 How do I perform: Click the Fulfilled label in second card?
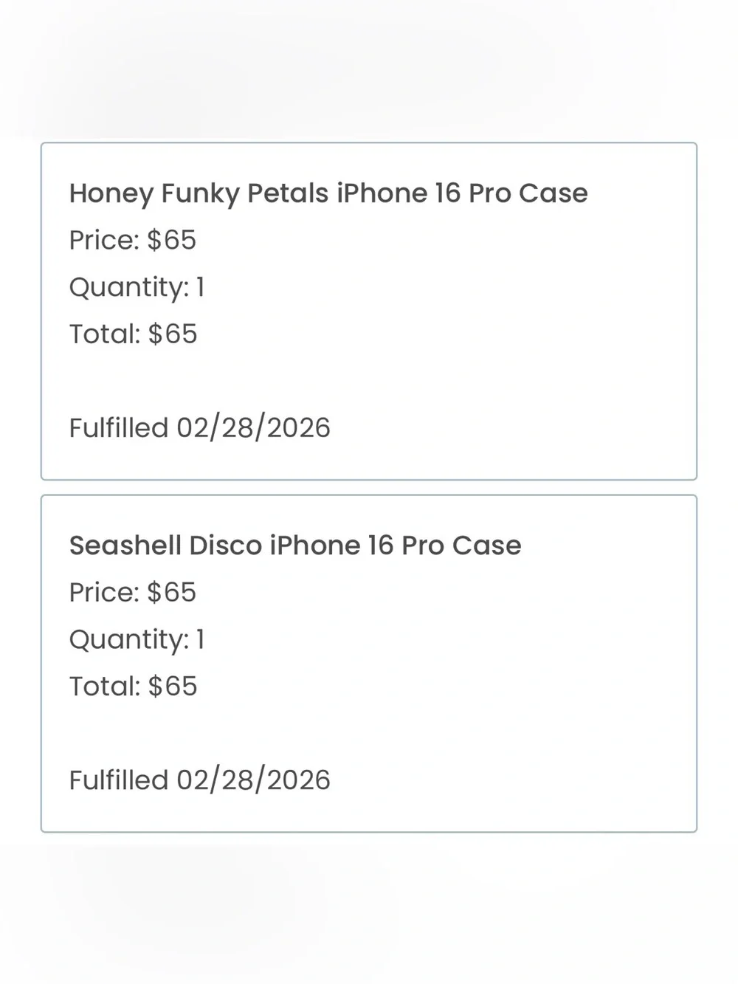pos(119,780)
